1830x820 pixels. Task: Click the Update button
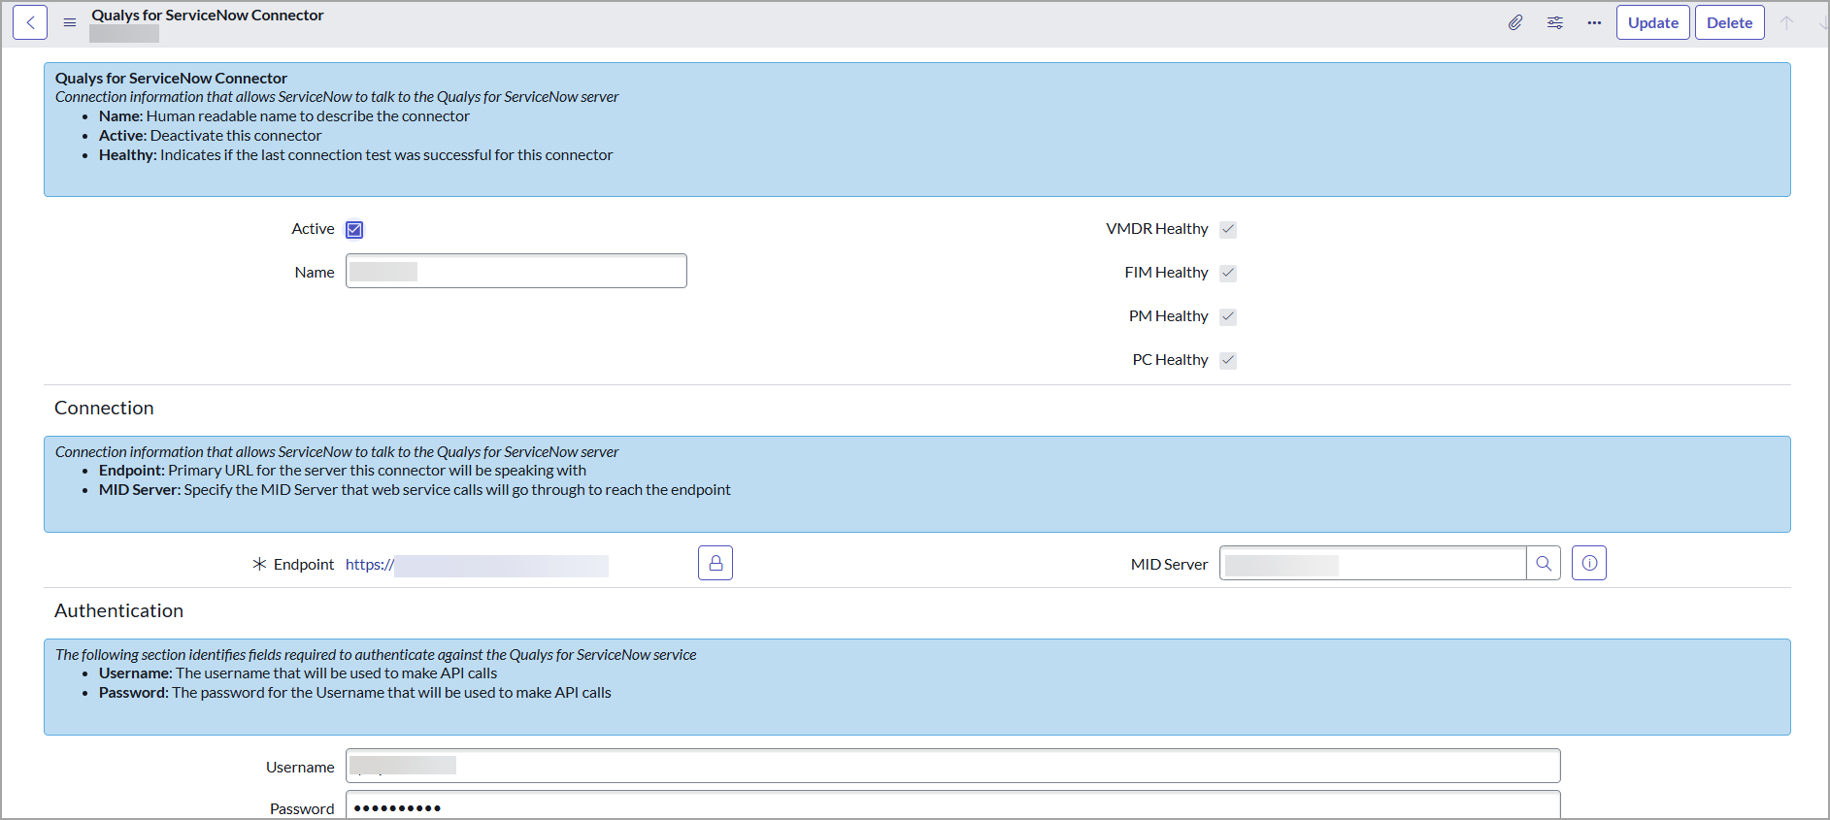point(1653,22)
